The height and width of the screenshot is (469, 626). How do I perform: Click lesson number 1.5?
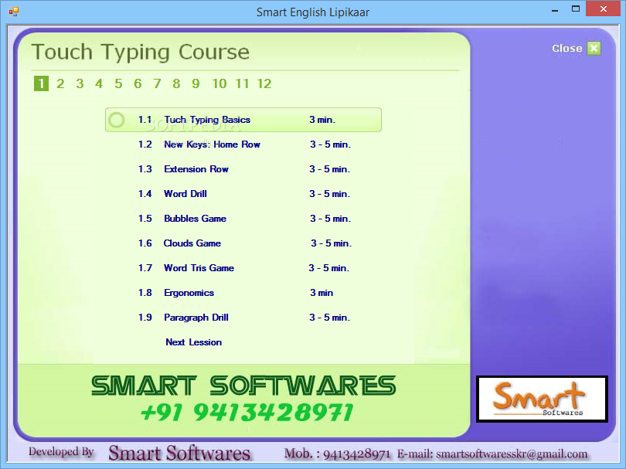point(145,219)
